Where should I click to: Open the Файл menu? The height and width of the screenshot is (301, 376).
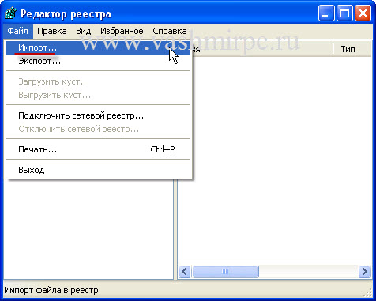click(x=18, y=31)
